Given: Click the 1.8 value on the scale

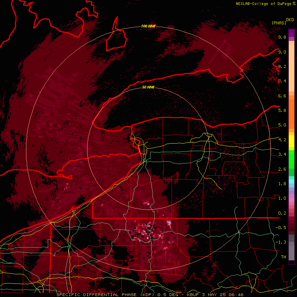Looking at the screenshot, I should click(282, 184).
